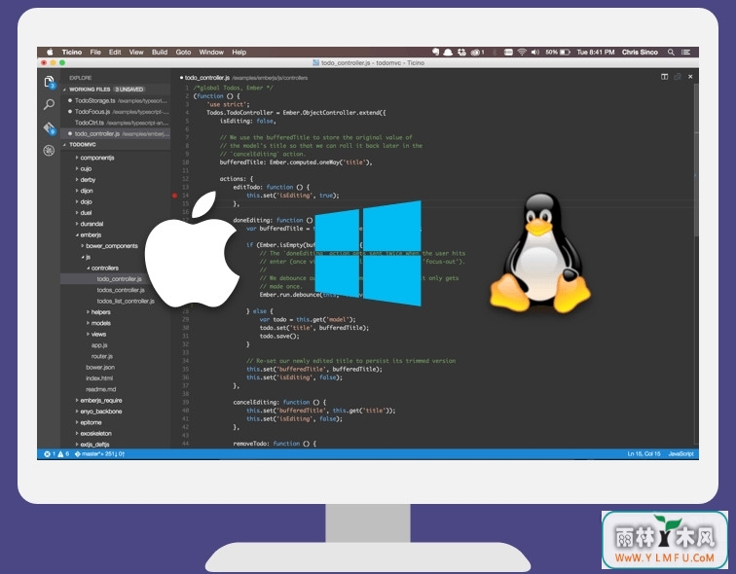736x574 pixels.
Task: Click the dimmed Open Changes icon beside split editor
Action: point(678,77)
